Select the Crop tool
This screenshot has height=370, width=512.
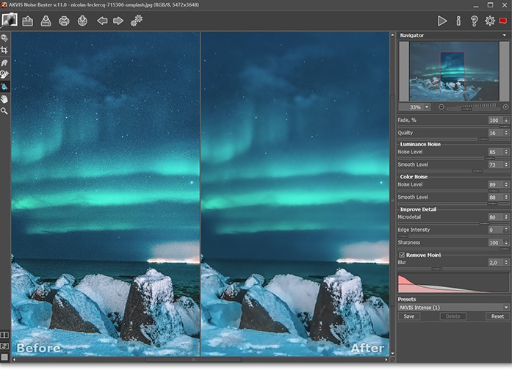[x=4, y=50]
